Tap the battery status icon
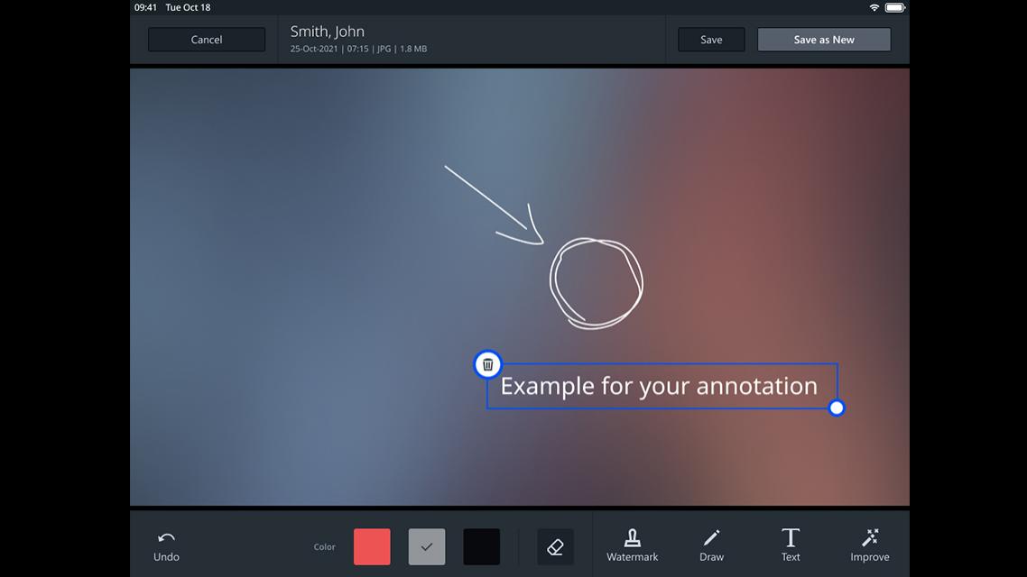 pos(894,7)
